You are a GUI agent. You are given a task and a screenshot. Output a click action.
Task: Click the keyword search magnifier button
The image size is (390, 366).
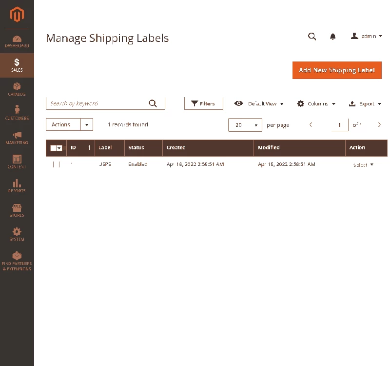click(153, 103)
